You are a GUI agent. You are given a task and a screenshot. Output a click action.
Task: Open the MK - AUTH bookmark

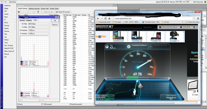pos(131,22)
